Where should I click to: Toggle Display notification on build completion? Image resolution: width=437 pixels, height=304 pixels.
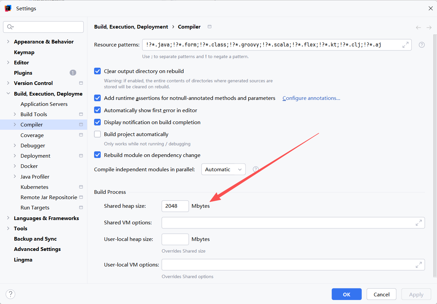point(97,122)
